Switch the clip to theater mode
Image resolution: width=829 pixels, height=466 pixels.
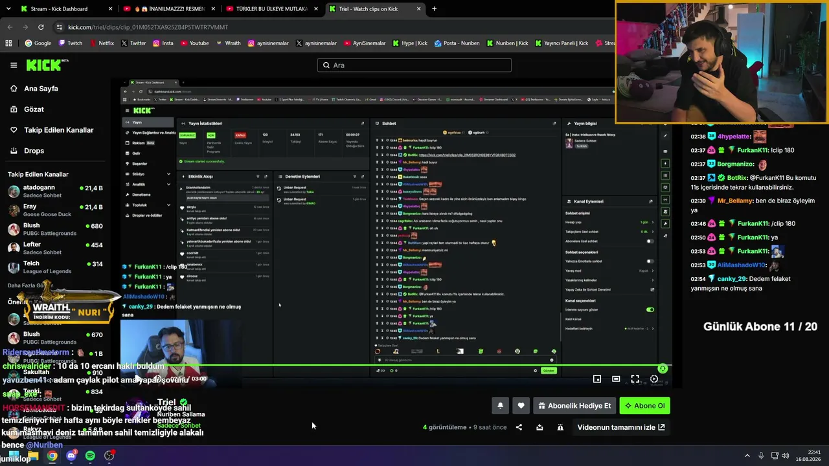[x=616, y=379]
